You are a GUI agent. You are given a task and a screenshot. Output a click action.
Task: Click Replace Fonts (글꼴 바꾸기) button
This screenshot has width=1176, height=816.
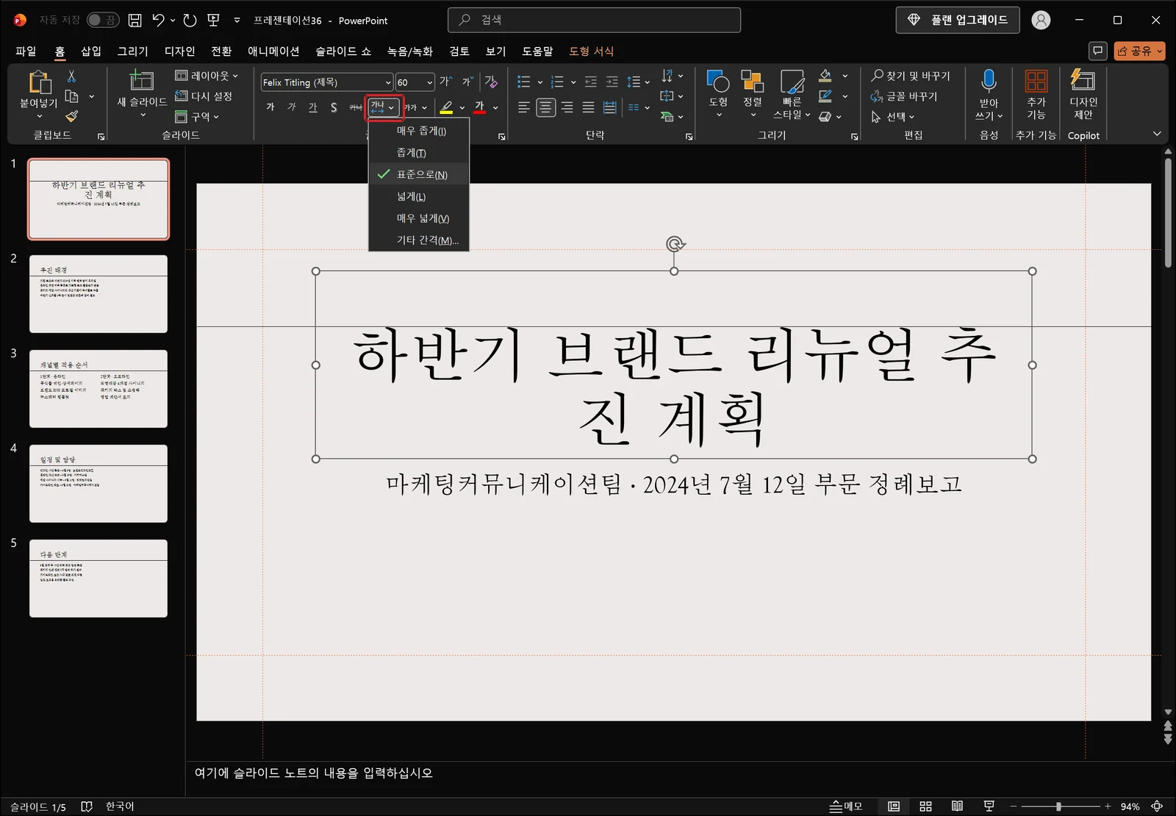point(904,96)
